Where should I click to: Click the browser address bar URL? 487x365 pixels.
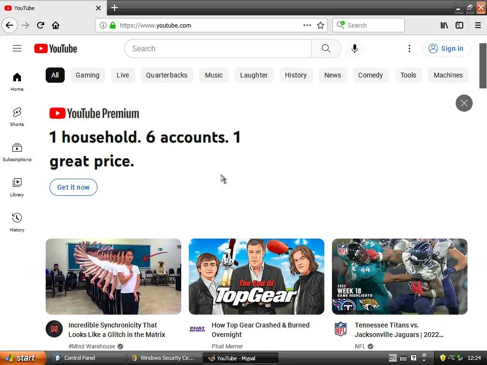point(156,26)
